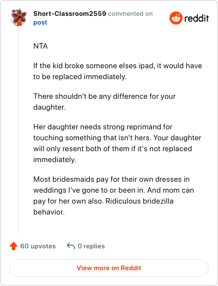This screenshot has width=218, height=286.
Task: Follow the blue "post" link
Action: [40, 22]
